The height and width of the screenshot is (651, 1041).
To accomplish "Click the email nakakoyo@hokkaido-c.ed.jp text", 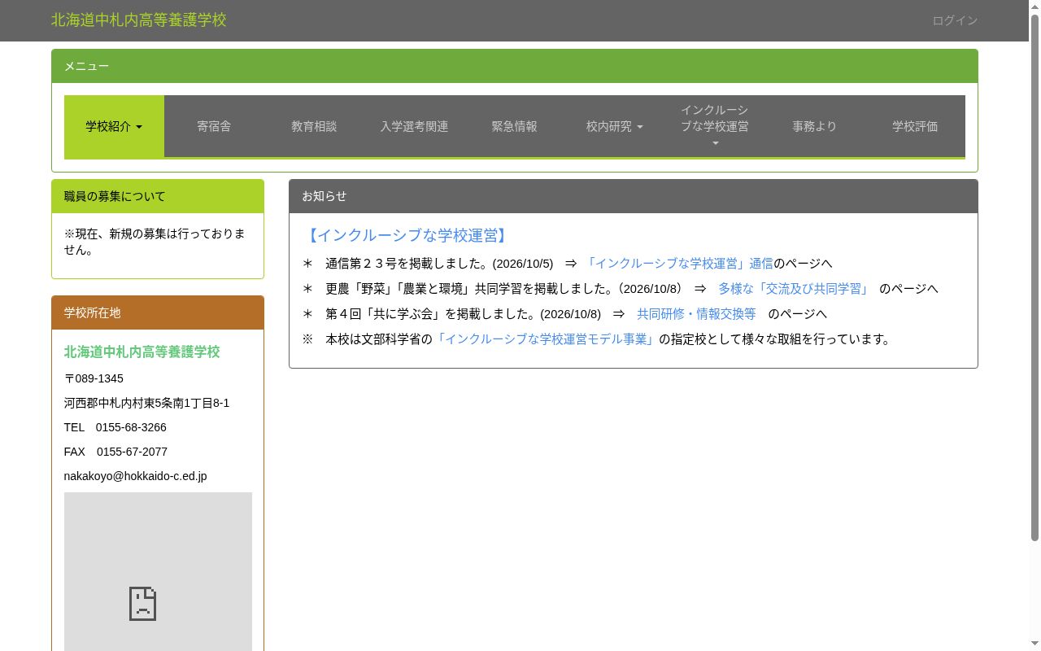I will (136, 476).
